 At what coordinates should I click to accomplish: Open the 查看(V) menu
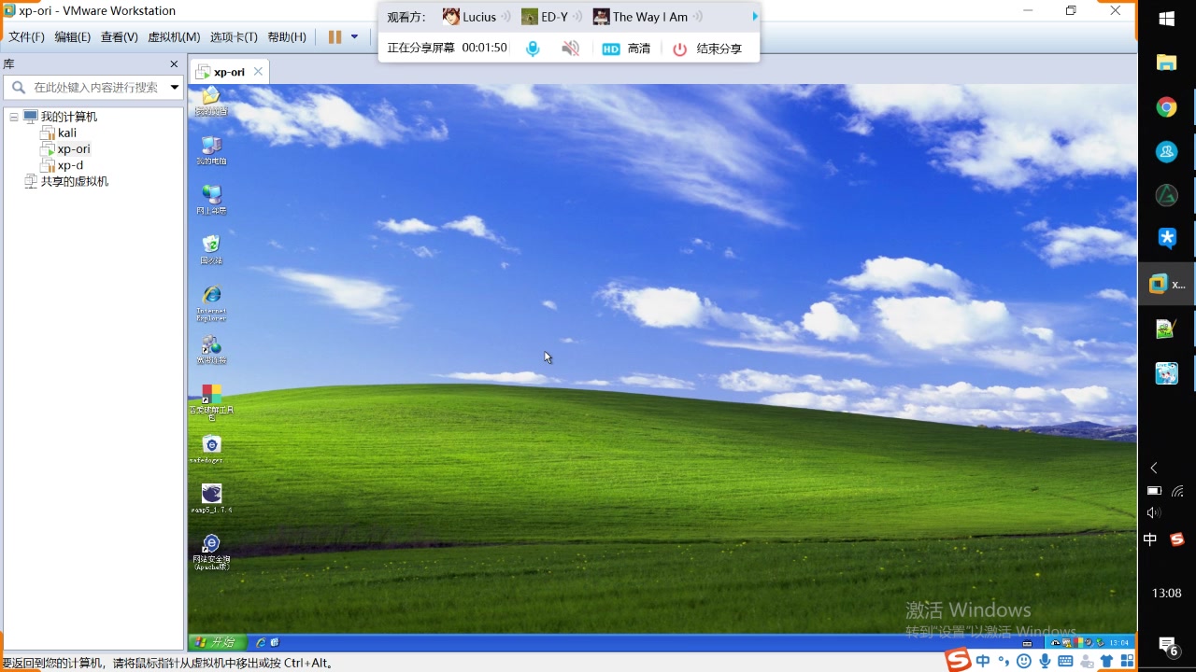tap(120, 37)
